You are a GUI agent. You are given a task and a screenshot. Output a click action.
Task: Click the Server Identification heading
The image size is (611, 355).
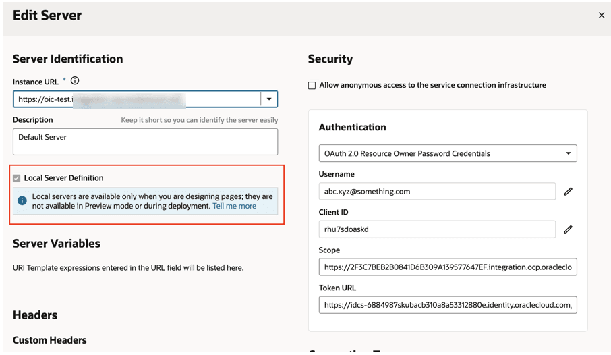tap(68, 59)
